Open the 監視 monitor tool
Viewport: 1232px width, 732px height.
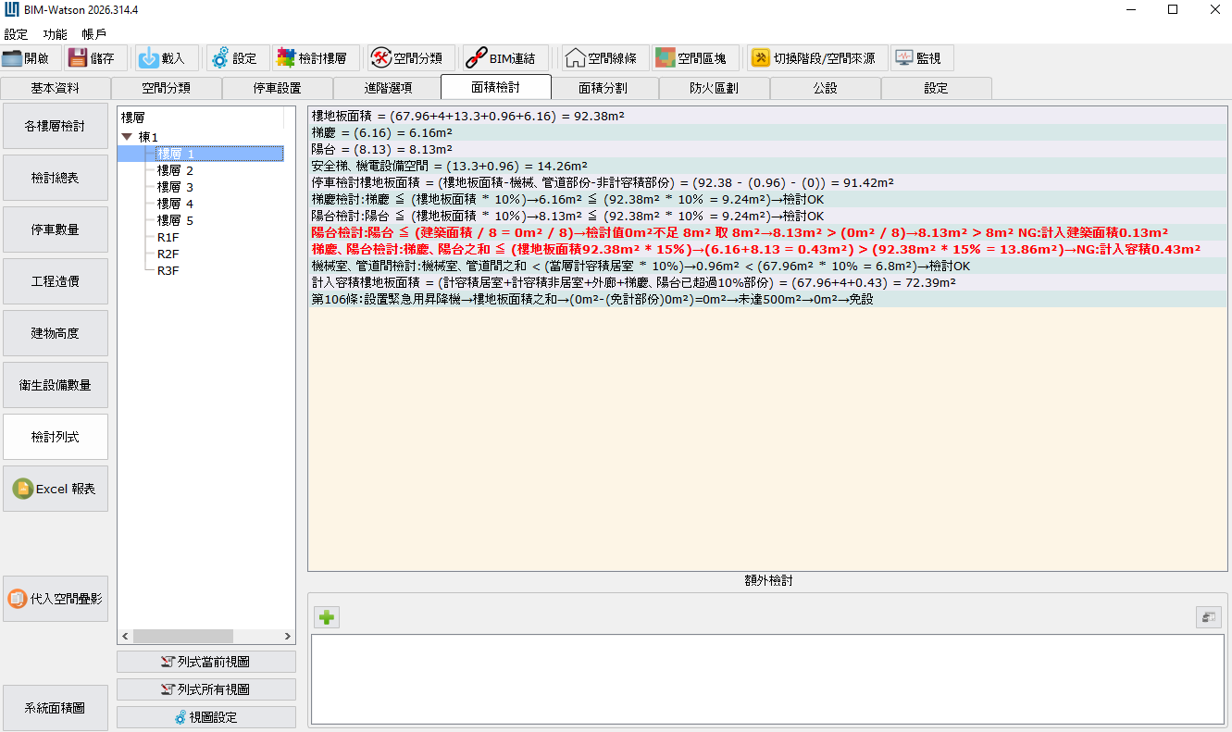[x=922, y=58]
